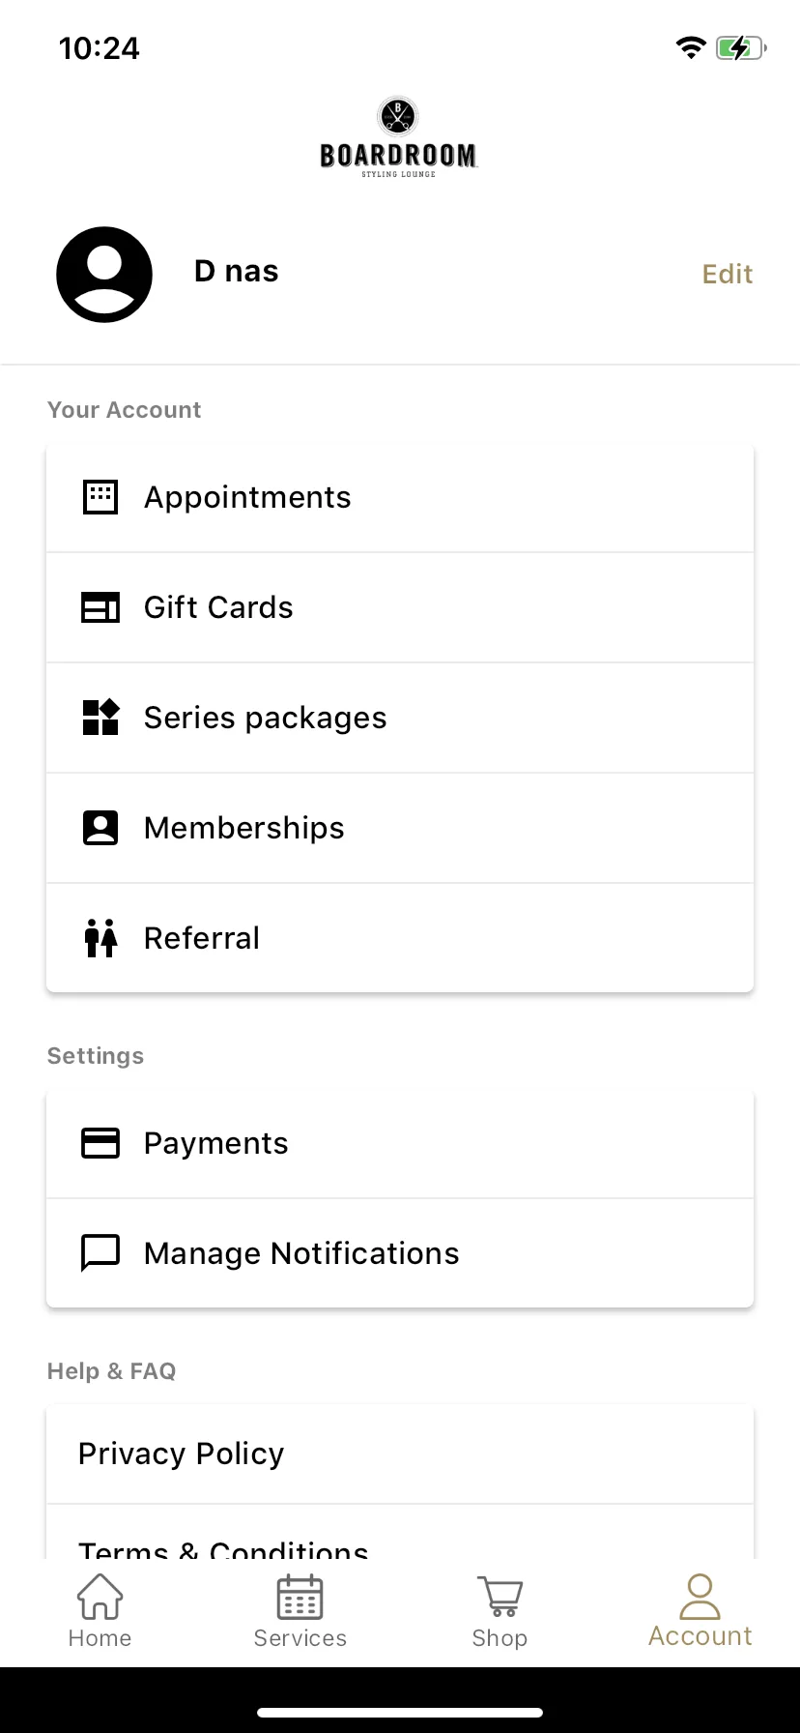
Task: Select the Account tab
Action: click(700, 1611)
